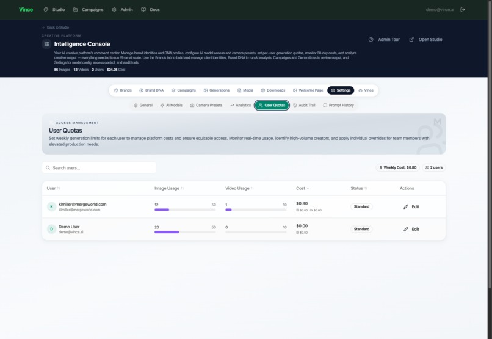
Task: Open AI Models sub-tab
Action: [x=171, y=106]
